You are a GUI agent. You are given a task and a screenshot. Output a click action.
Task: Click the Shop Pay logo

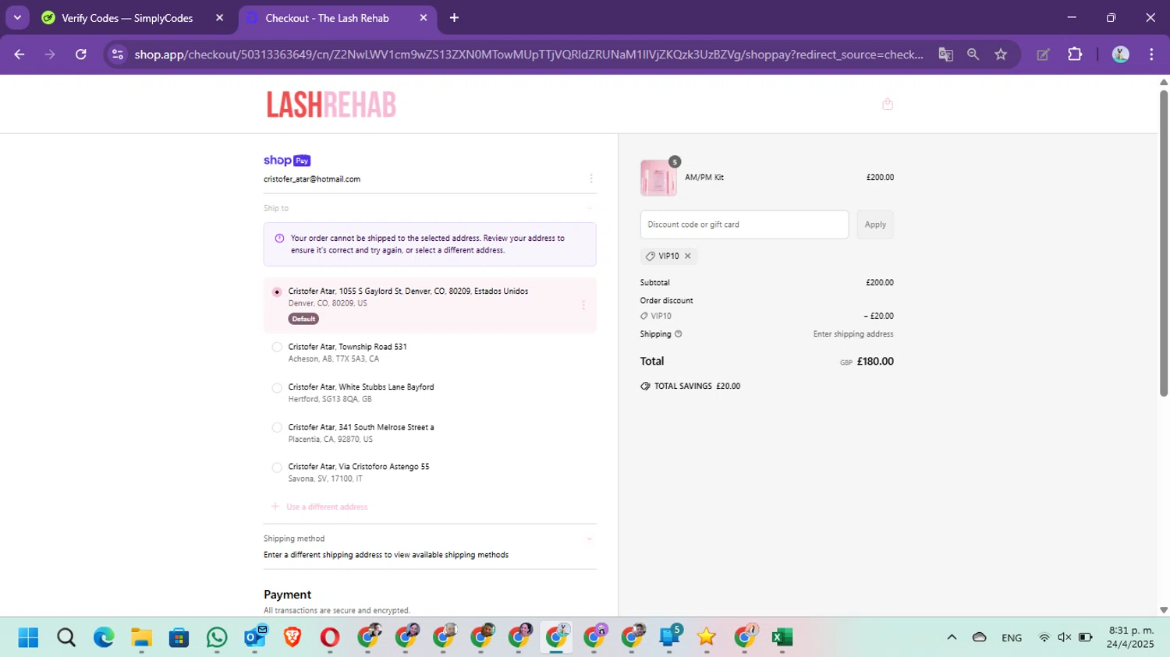click(287, 161)
